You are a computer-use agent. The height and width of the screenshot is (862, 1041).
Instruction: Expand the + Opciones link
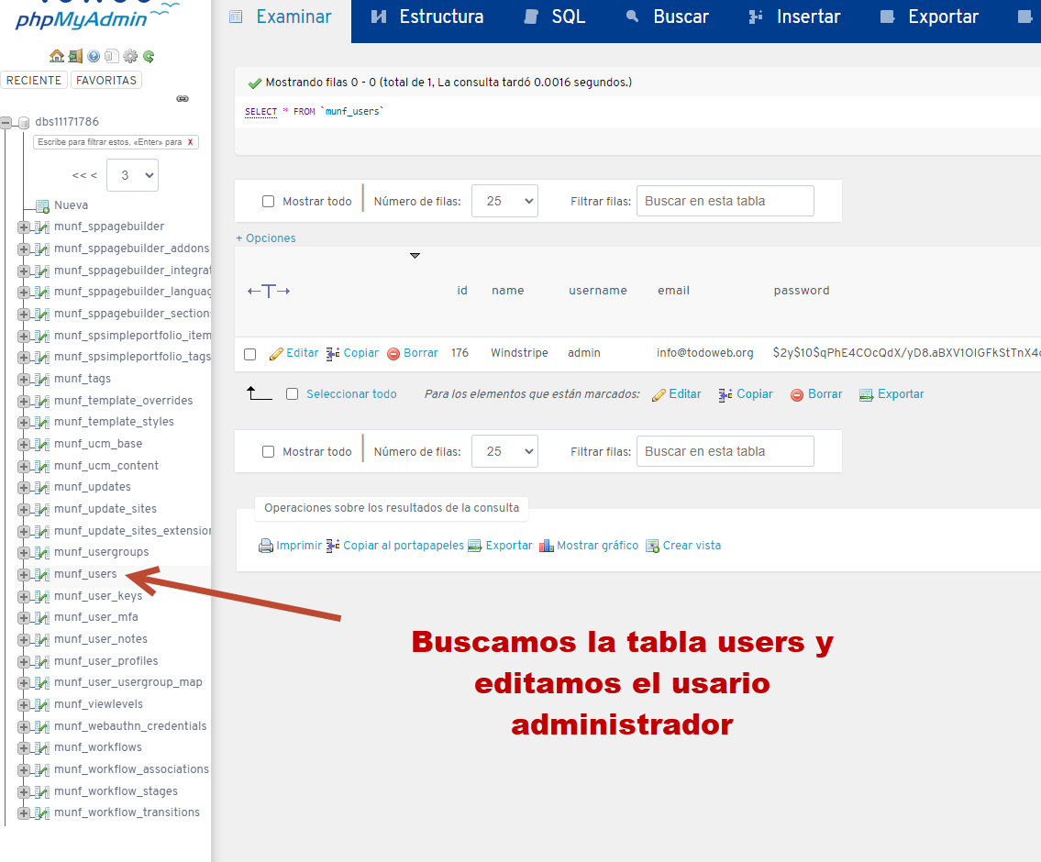point(266,238)
